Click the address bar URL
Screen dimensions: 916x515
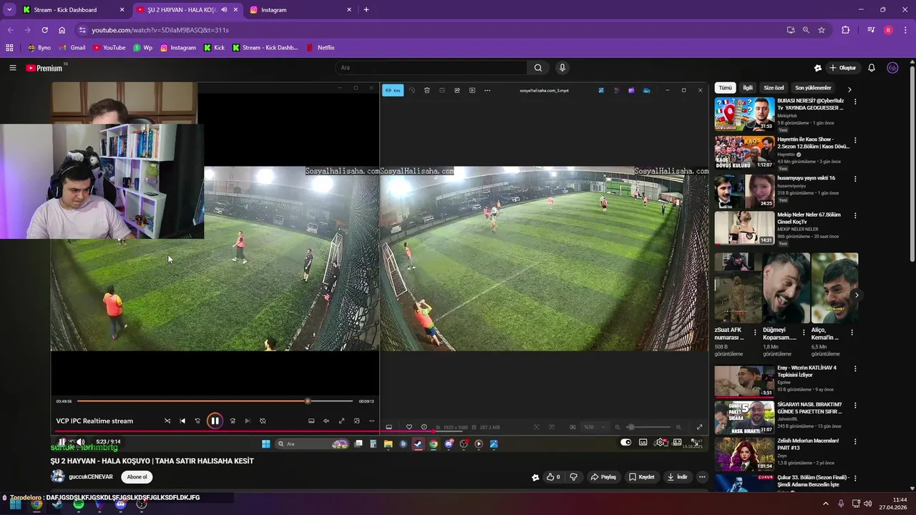click(160, 30)
